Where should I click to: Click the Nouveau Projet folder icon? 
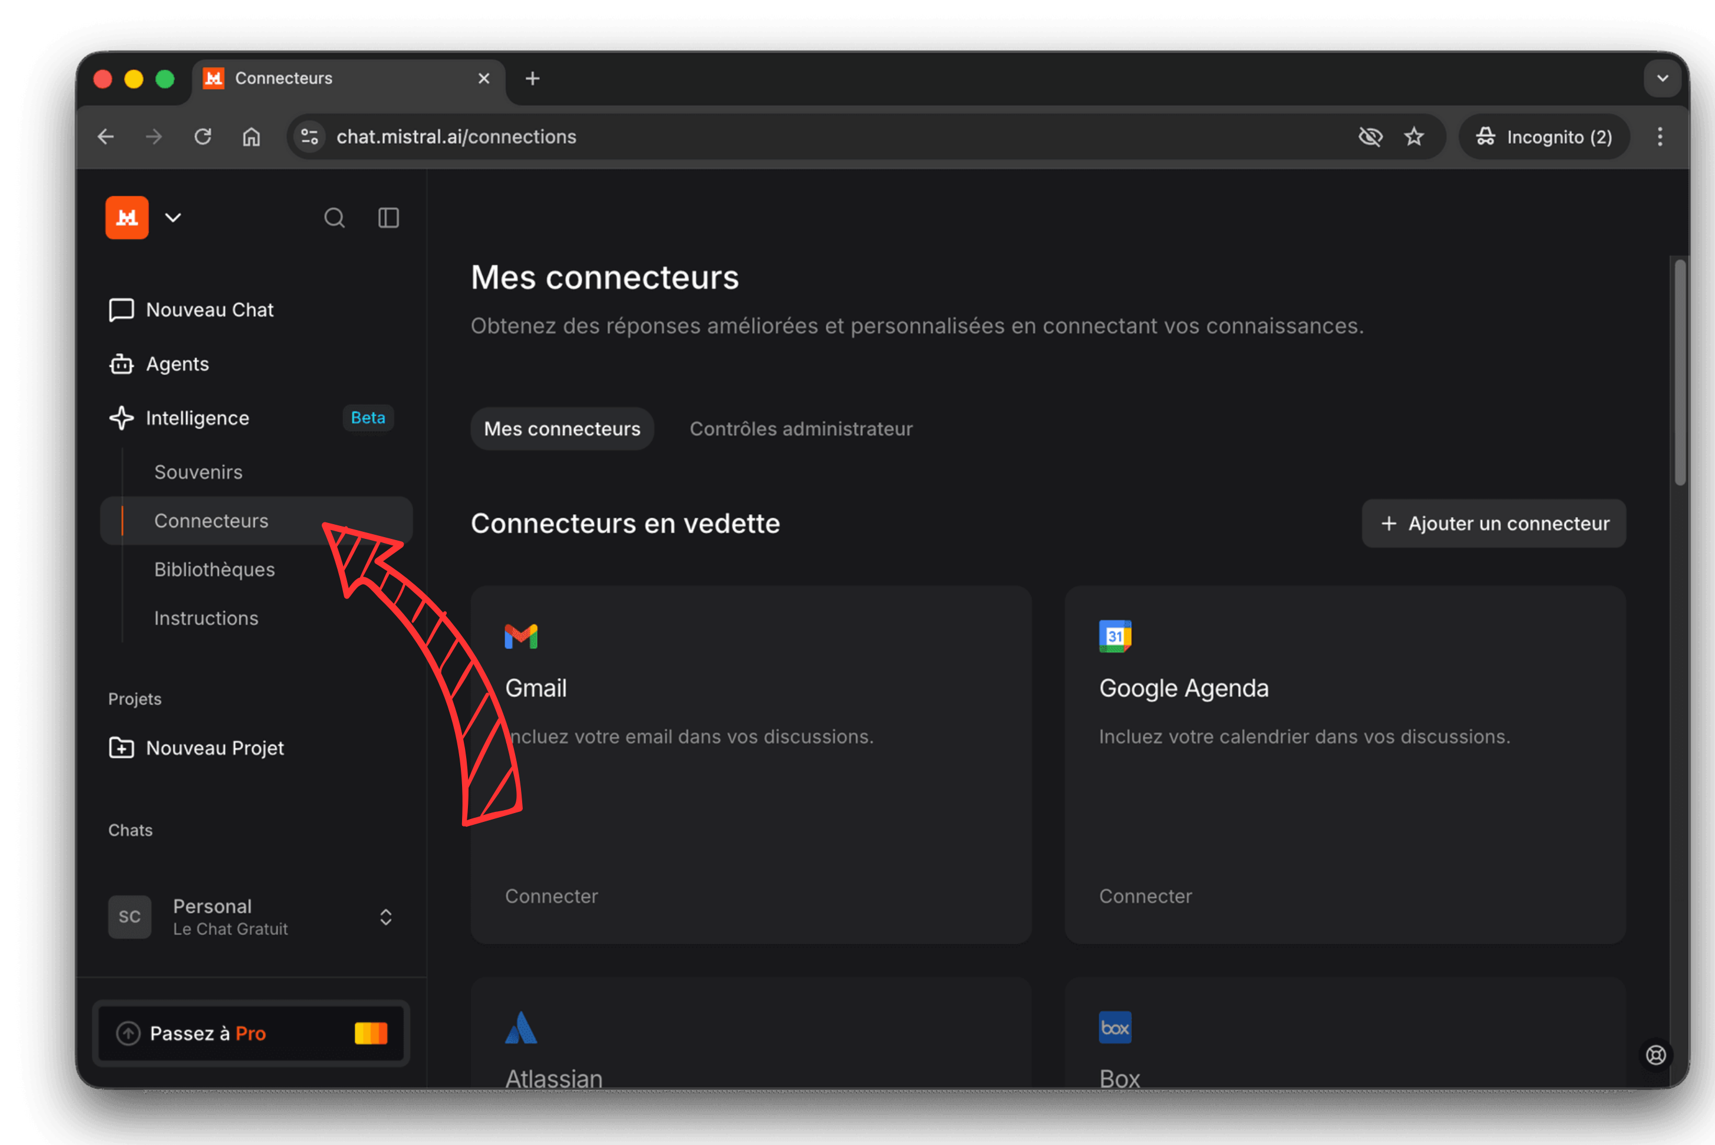tap(121, 747)
